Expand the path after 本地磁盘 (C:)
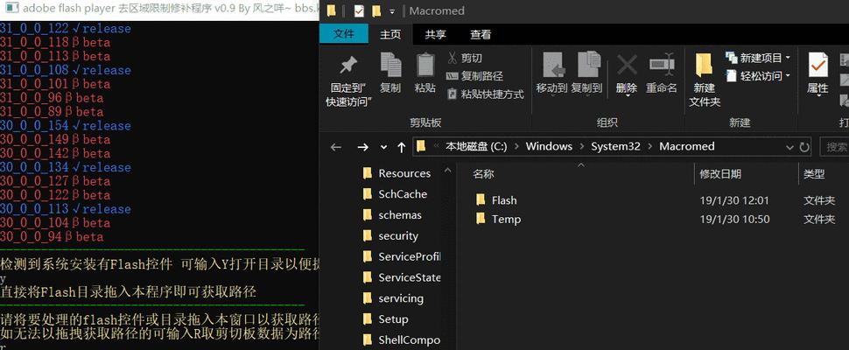This screenshot has width=849, height=350. click(516, 147)
